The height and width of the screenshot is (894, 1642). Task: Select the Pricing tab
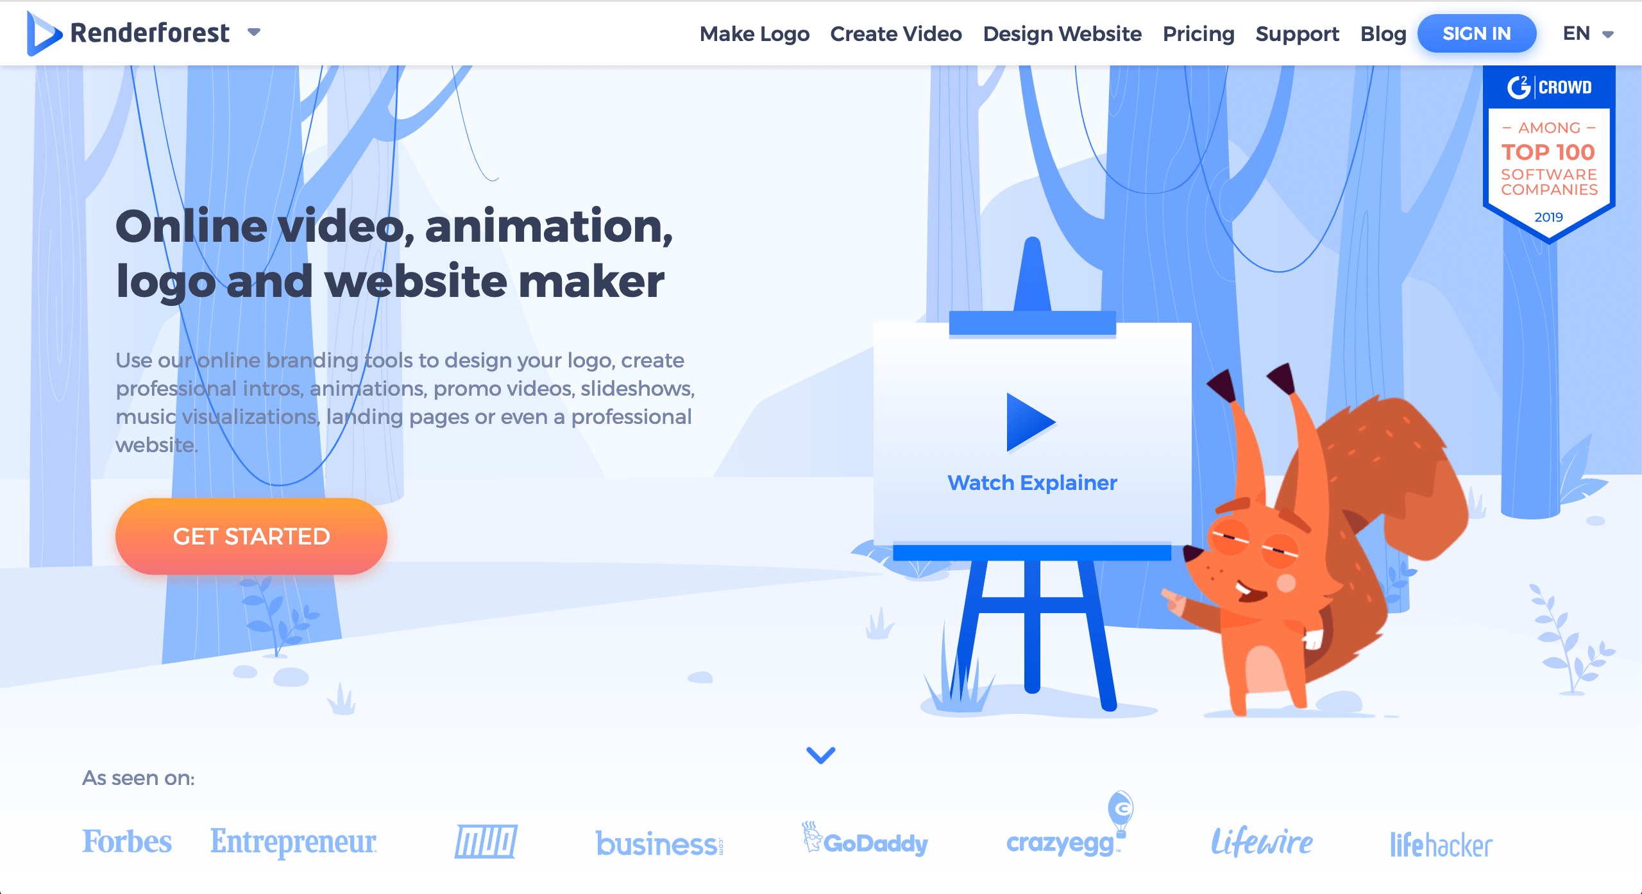coord(1199,33)
